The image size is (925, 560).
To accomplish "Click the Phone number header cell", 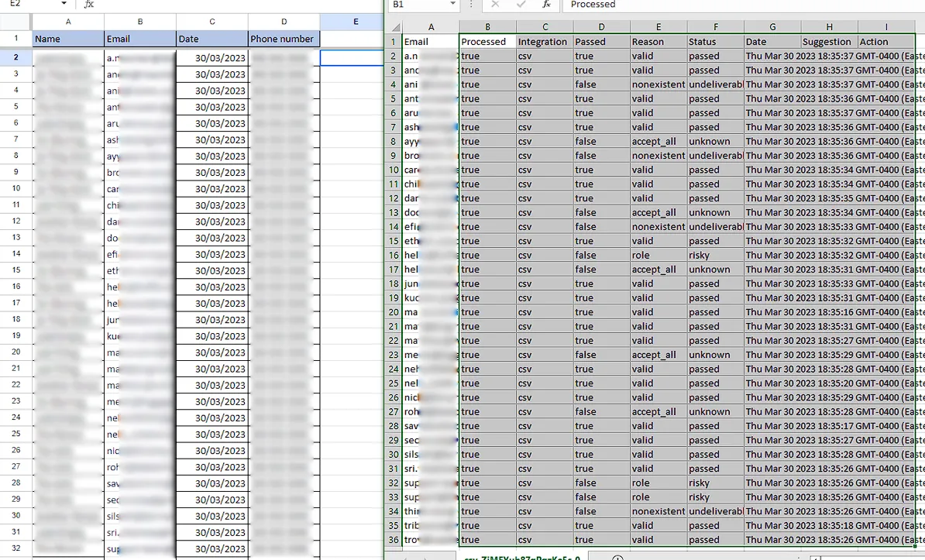I will tap(284, 39).
